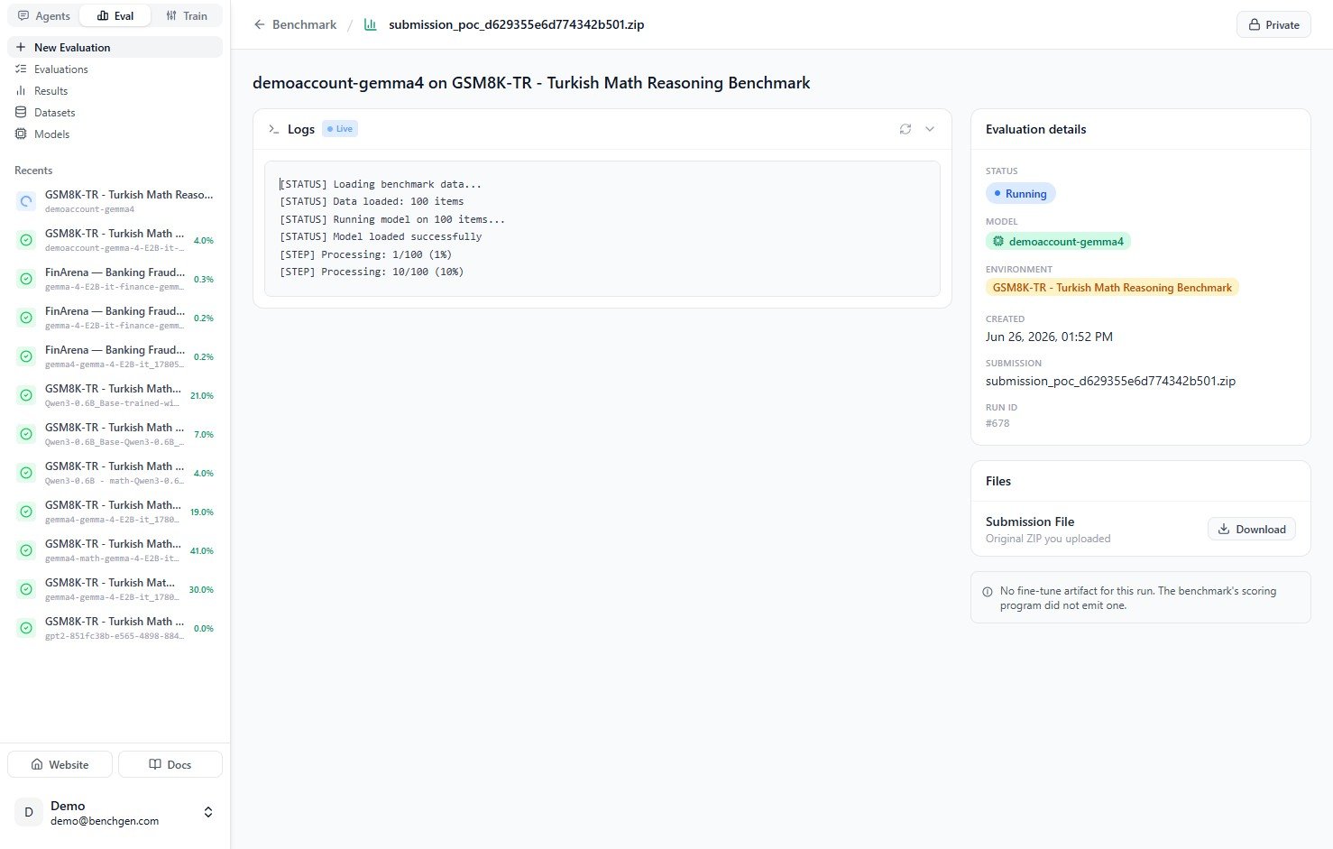Click the 'Data loaded: 100 items' log line
1333x849 pixels.
click(x=372, y=201)
